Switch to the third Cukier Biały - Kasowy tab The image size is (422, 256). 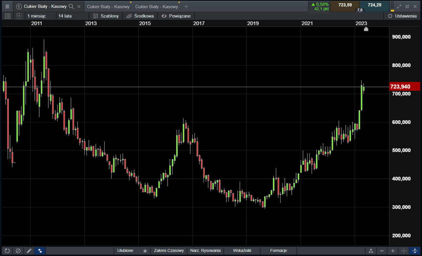pyautogui.click(x=156, y=6)
